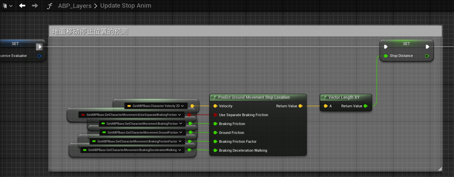Click the Braking Friction Factor input pin
Viewport: 454px width, 177px height.
(216, 141)
